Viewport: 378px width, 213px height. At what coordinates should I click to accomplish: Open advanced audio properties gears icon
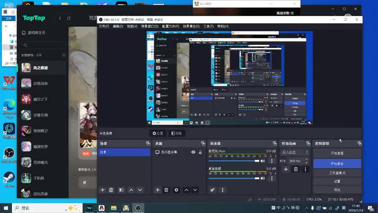coord(212,190)
